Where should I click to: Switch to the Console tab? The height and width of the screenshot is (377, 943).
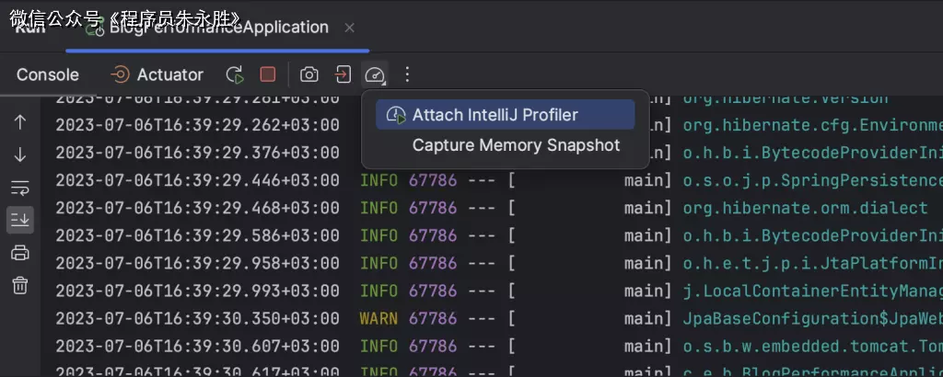48,74
